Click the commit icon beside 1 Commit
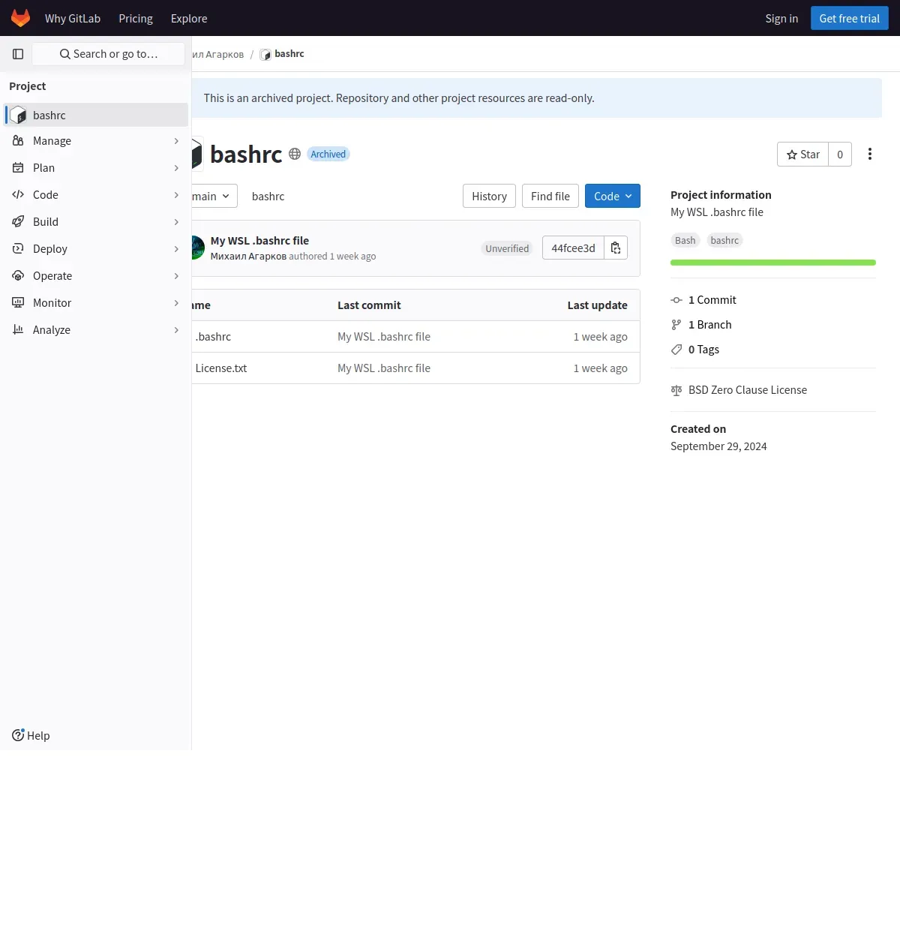Viewport: 900px width, 928px height. (x=676, y=300)
